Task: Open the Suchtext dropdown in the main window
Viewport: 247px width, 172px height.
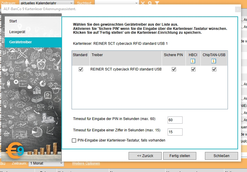Action: (x=117, y=3)
